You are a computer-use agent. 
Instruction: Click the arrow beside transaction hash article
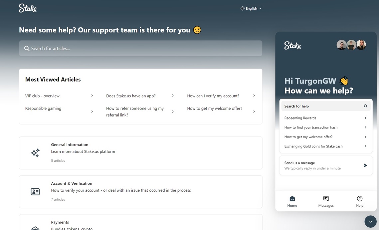365,127
